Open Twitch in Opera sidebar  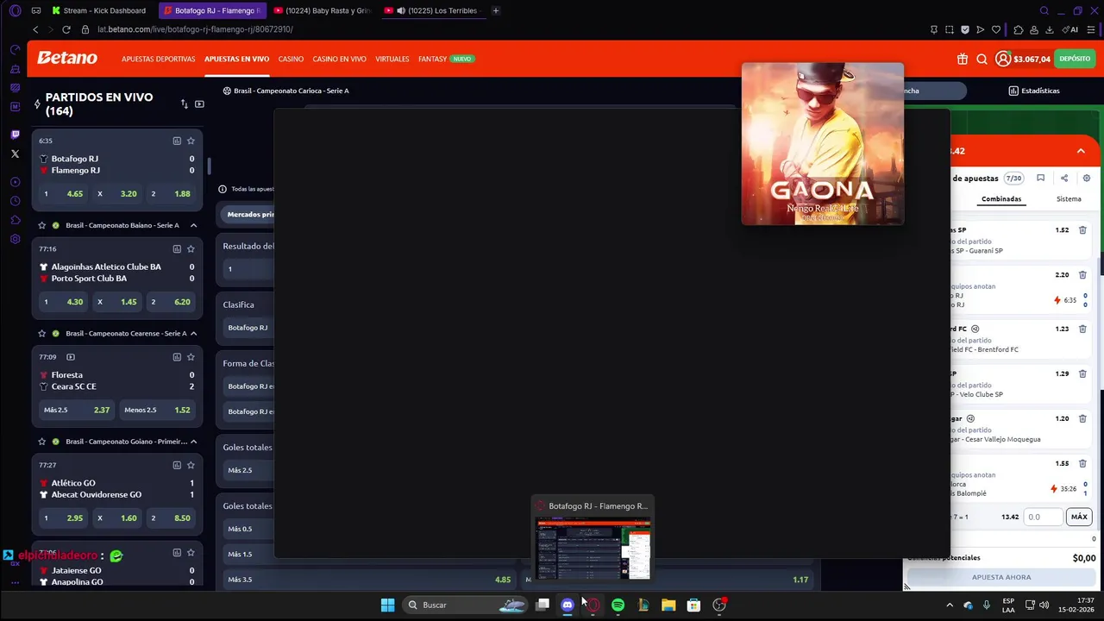[x=15, y=135]
